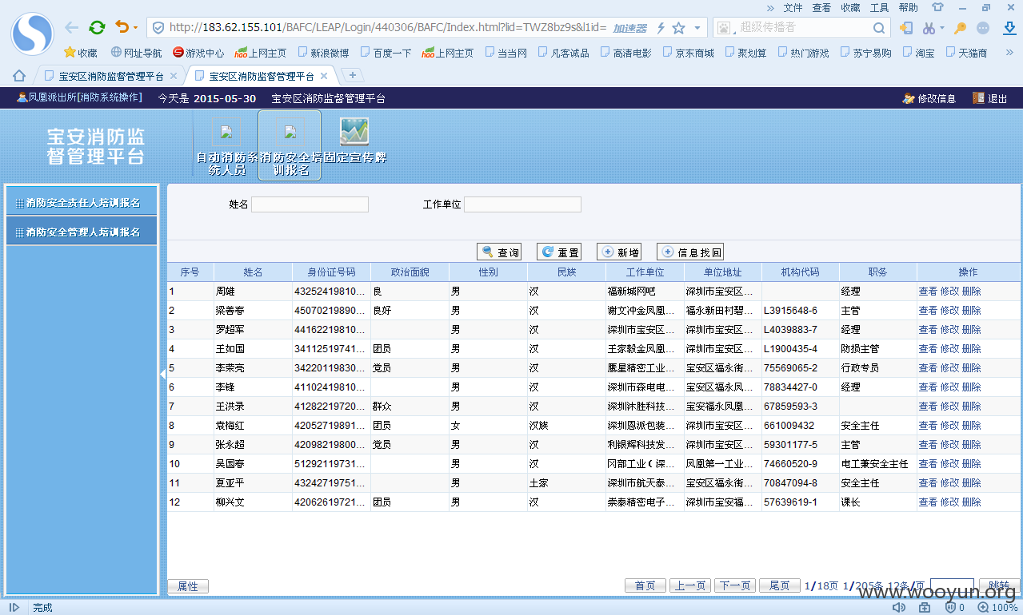1023x615 pixels.
Task: Click the key password manager icon
Action: coord(961,28)
